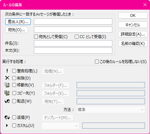Screen dimensions: 150x134
Task: Click the move-to folder icon
Action: (x=7, y=85)
